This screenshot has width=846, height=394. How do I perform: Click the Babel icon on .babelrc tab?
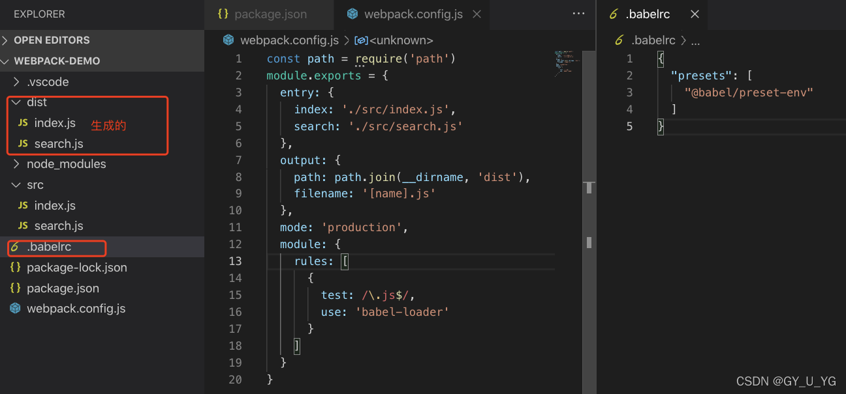tap(613, 14)
